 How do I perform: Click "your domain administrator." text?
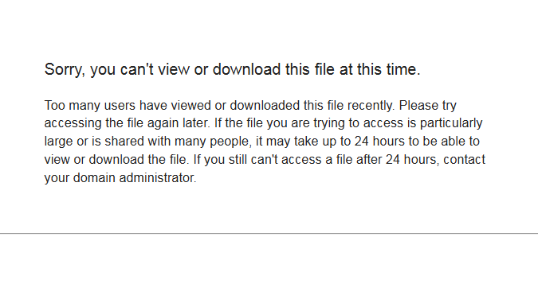pyautogui.click(x=120, y=178)
